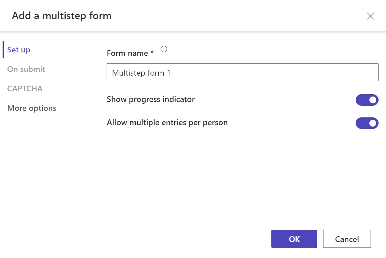Go back to the Set up section
The width and height of the screenshot is (386, 258).
click(19, 49)
